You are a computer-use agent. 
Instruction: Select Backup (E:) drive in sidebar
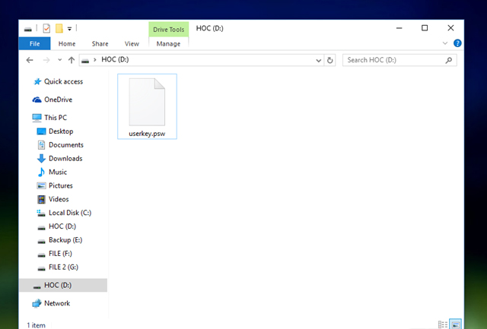[x=65, y=240]
